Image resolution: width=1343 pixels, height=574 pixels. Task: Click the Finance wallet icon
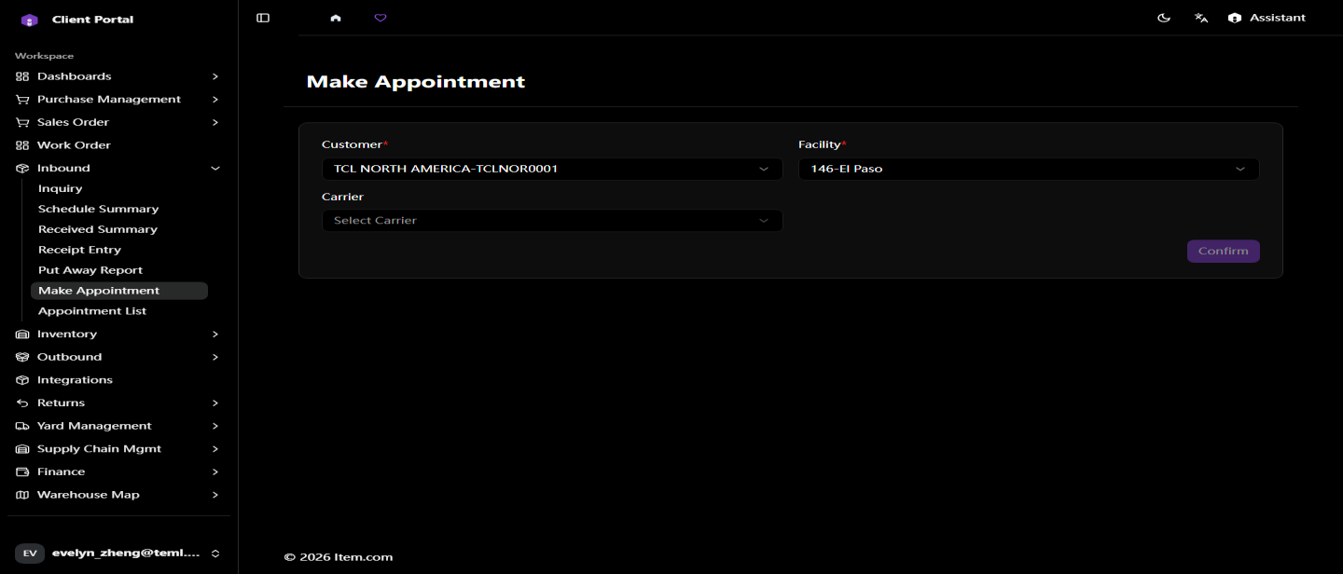pos(22,471)
